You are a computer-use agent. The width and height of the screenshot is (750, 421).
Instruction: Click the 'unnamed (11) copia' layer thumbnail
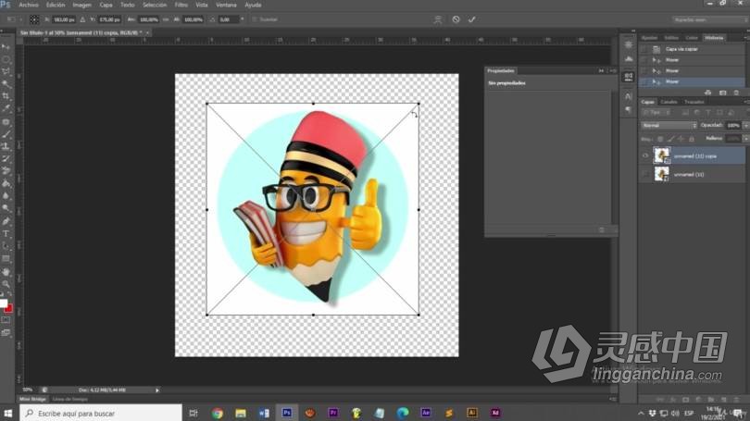tap(662, 155)
